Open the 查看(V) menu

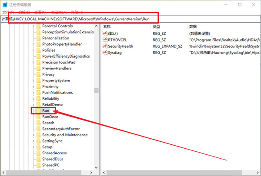(x=40, y=12)
